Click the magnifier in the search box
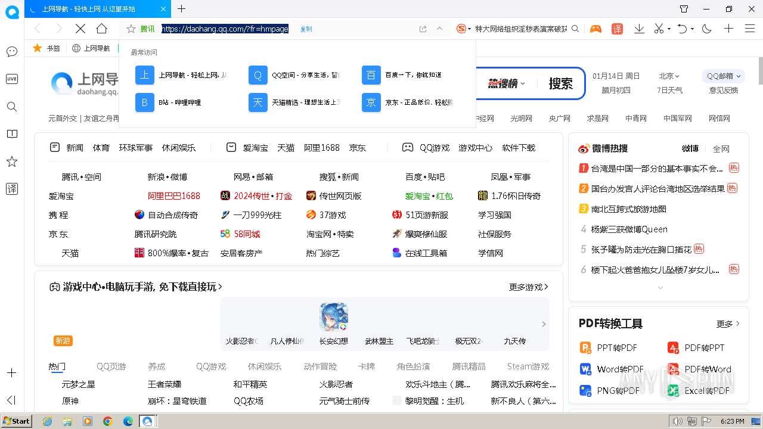This screenshot has height=429, width=763. point(575,29)
